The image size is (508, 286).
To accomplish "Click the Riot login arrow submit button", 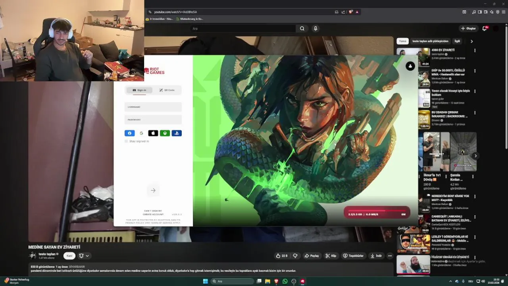I will pos(153,190).
